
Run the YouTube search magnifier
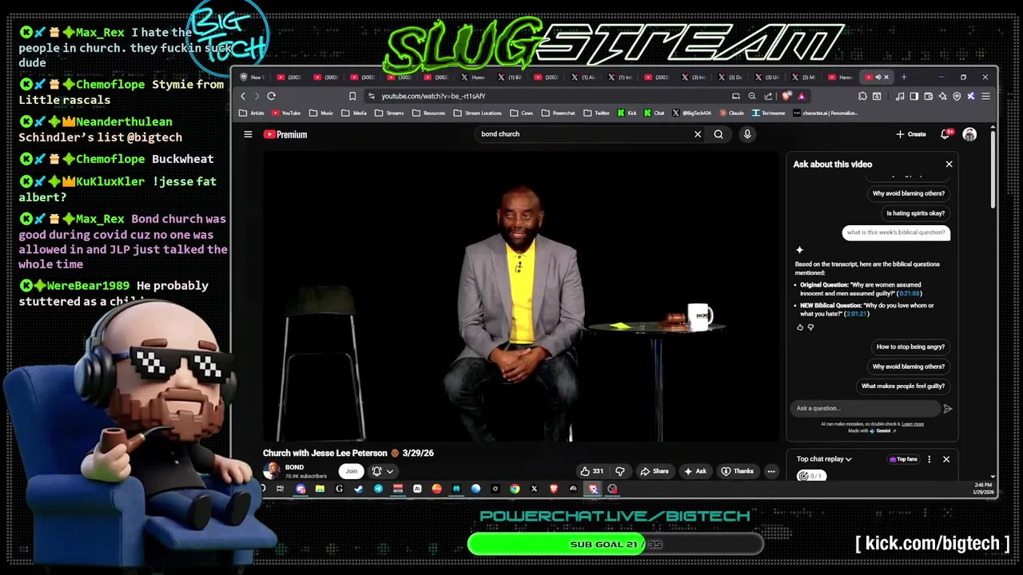[x=718, y=134]
